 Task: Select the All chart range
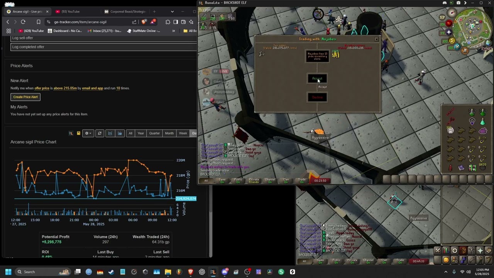pyautogui.click(x=130, y=133)
